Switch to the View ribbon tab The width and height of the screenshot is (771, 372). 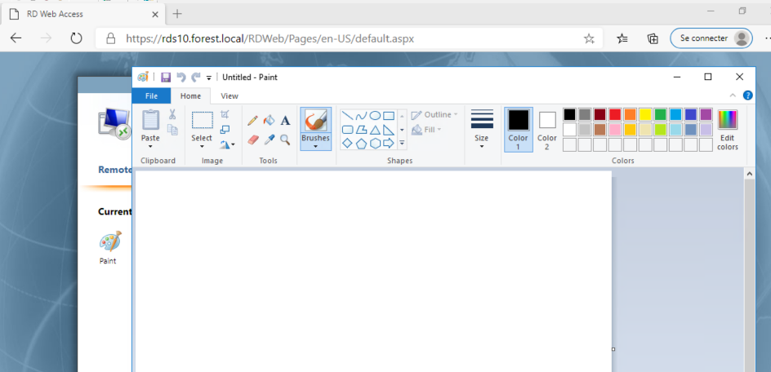[230, 95]
